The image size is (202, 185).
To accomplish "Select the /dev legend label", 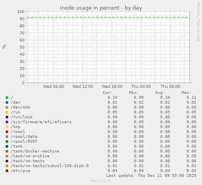I will click(x=15, y=102).
